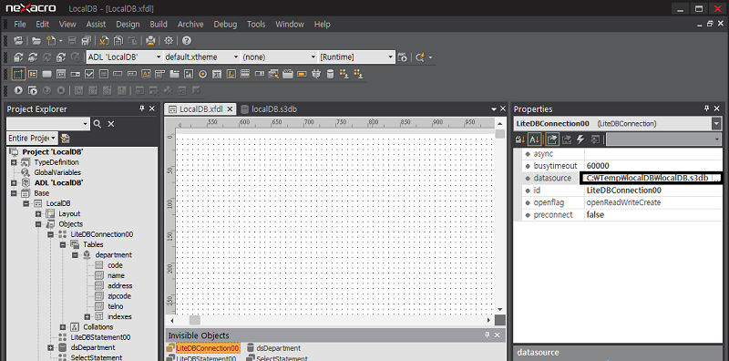
Task: Select the Calendar component icon
Action: [217, 74]
